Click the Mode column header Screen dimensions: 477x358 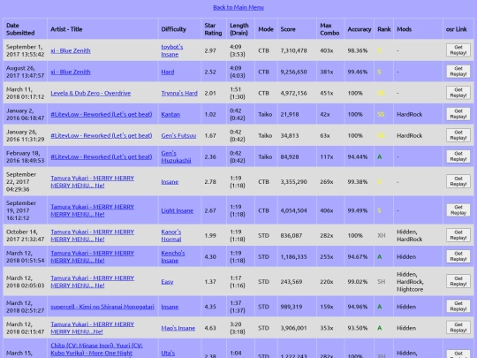(266, 29)
